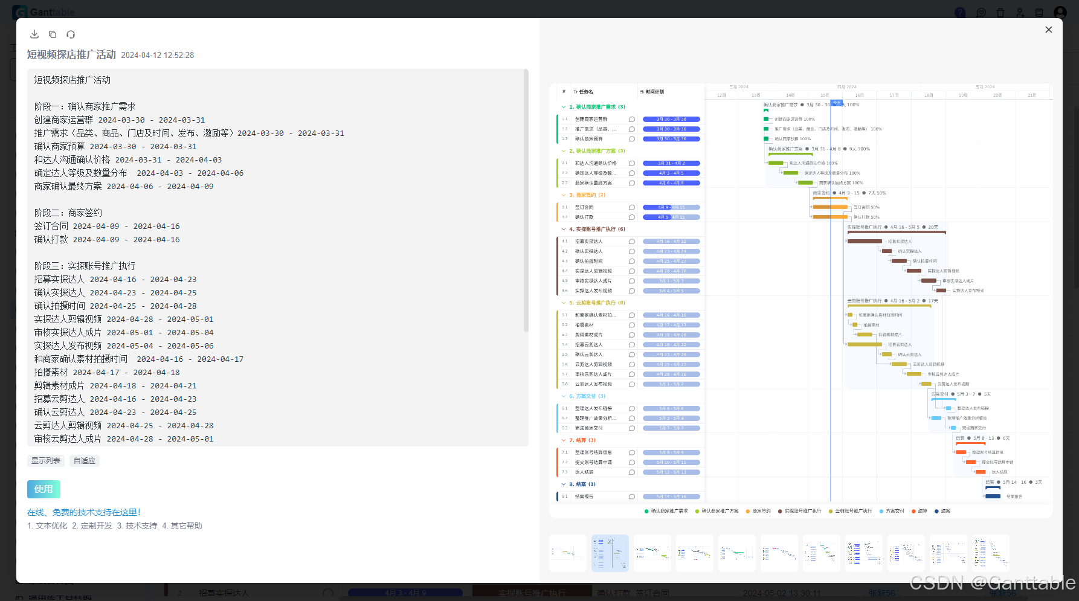
Task: Click the 自适应 button
Action: [85, 461]
